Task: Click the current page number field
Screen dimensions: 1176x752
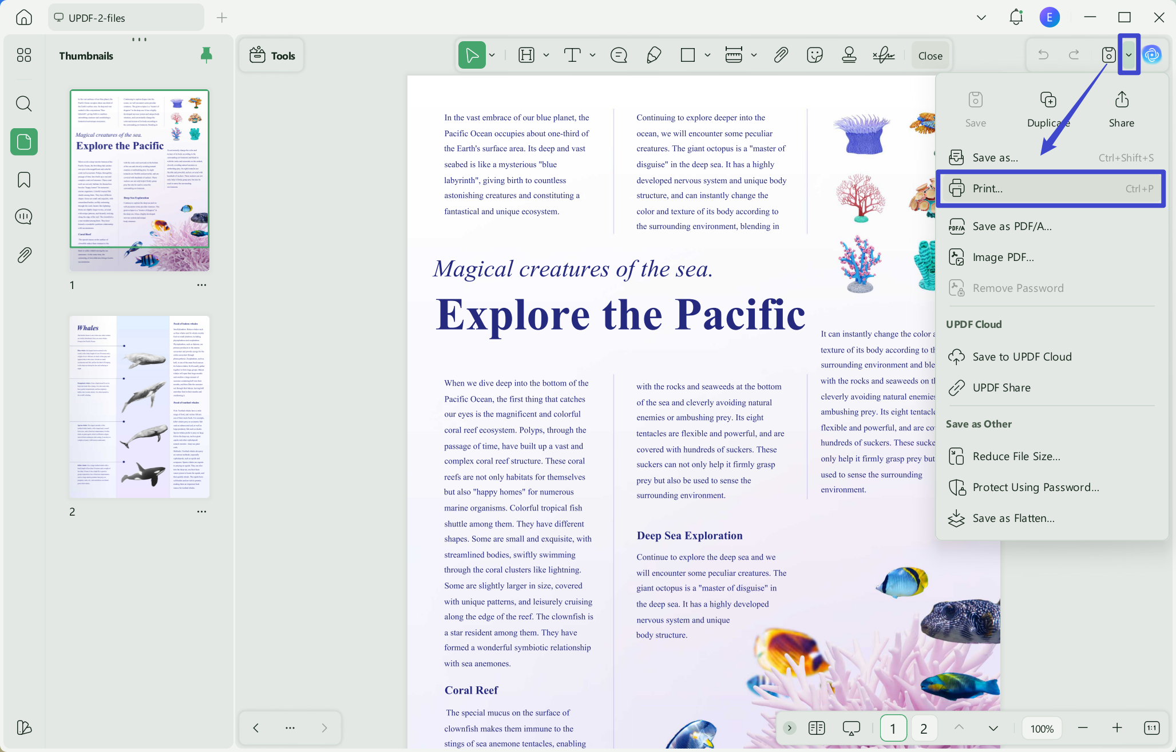Action: click(x=893, y=728)
